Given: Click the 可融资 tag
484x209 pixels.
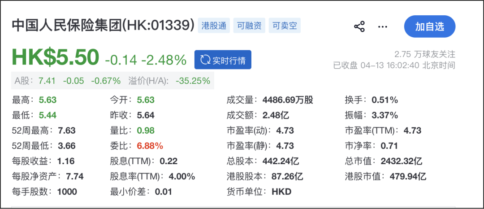Looking at the screenshot, I should [x=249, y=26].
